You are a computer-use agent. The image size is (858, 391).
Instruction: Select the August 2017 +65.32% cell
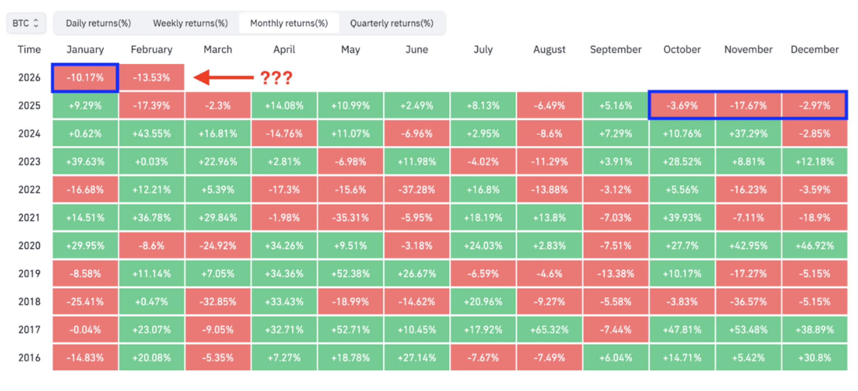pos(549,330)
